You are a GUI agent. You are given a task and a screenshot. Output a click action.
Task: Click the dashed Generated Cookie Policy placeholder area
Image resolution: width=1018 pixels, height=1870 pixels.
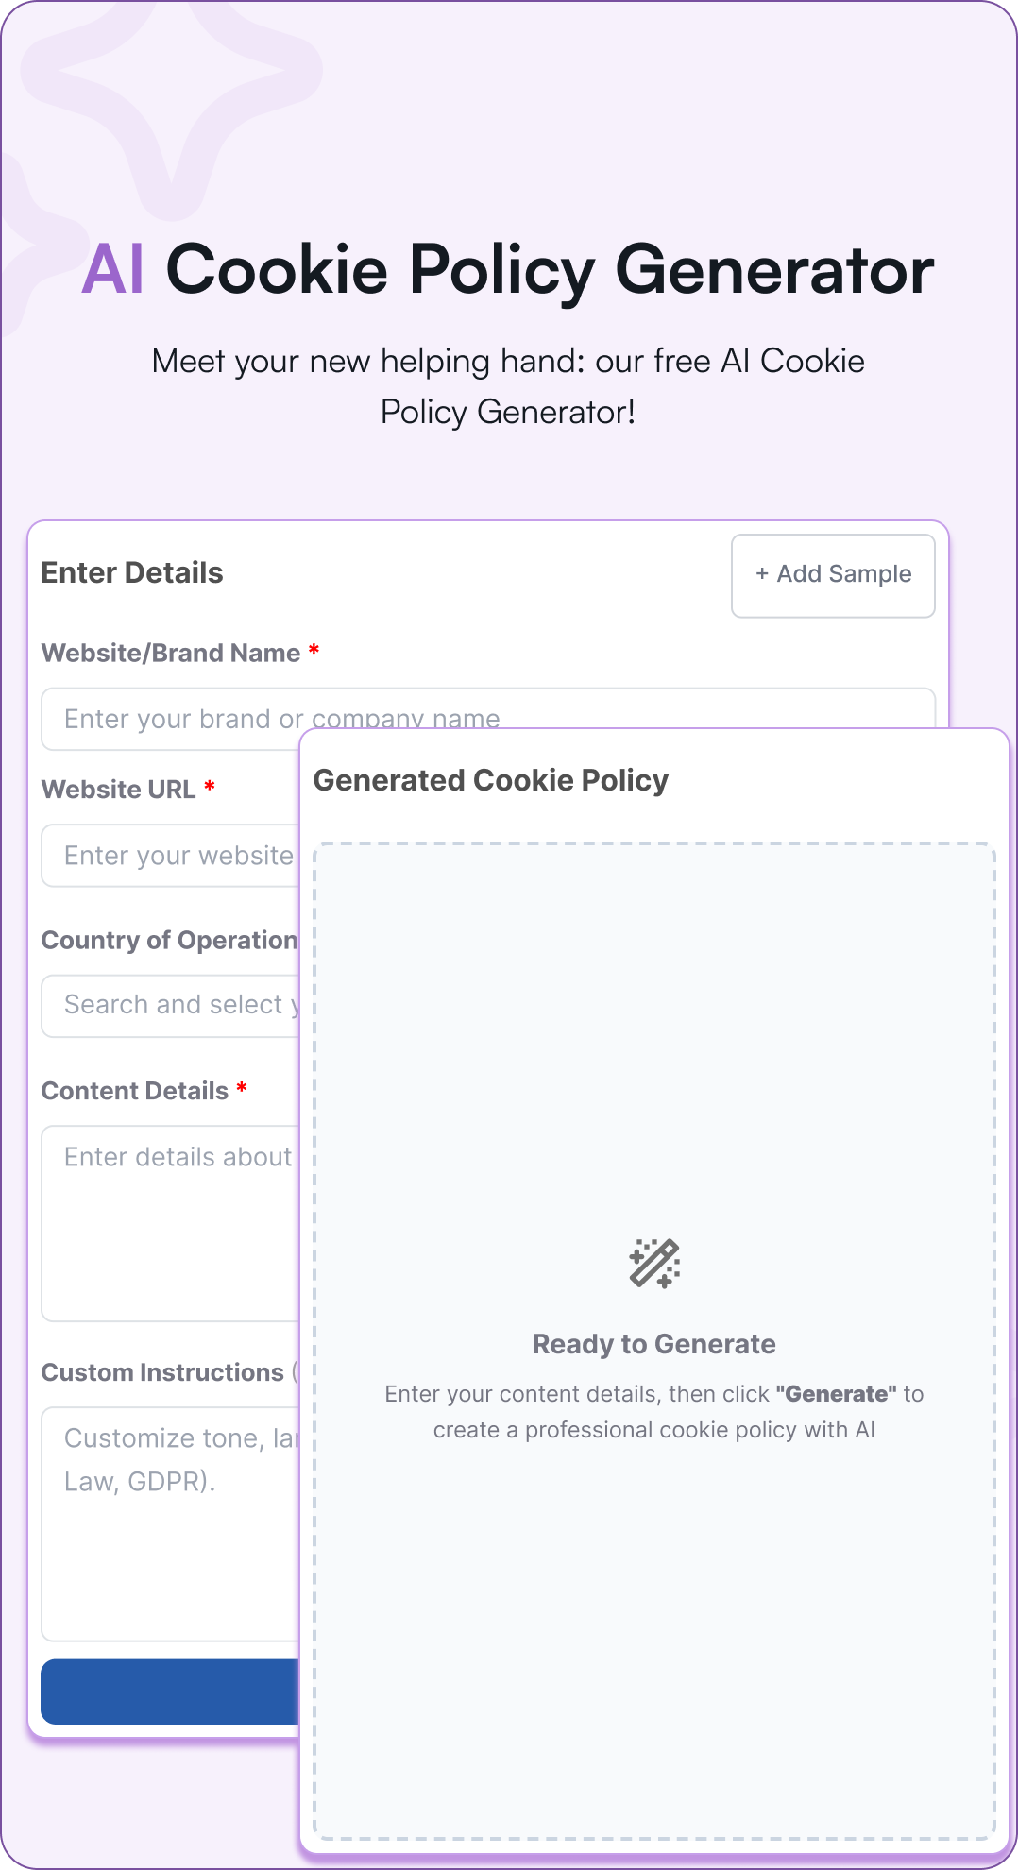655,1039
